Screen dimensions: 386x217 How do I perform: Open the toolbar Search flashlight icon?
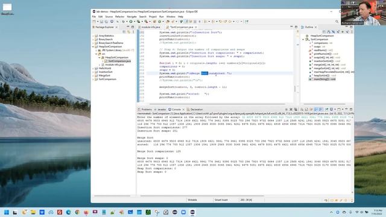[x=173, y=22]
